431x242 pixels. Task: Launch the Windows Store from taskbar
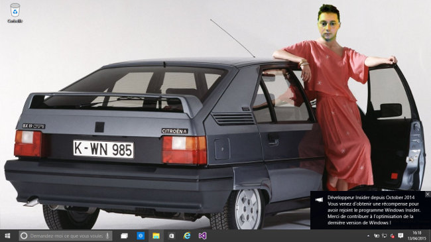click(x=172, y=236)
